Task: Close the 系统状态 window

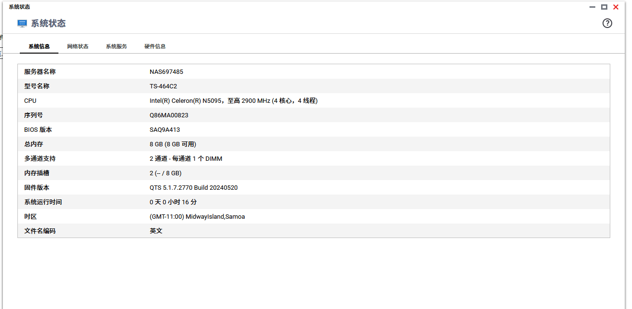Action: tap(616, 7)
